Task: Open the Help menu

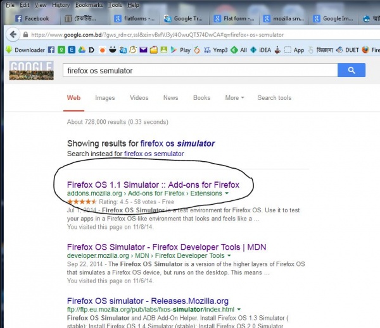Action: 133,5
